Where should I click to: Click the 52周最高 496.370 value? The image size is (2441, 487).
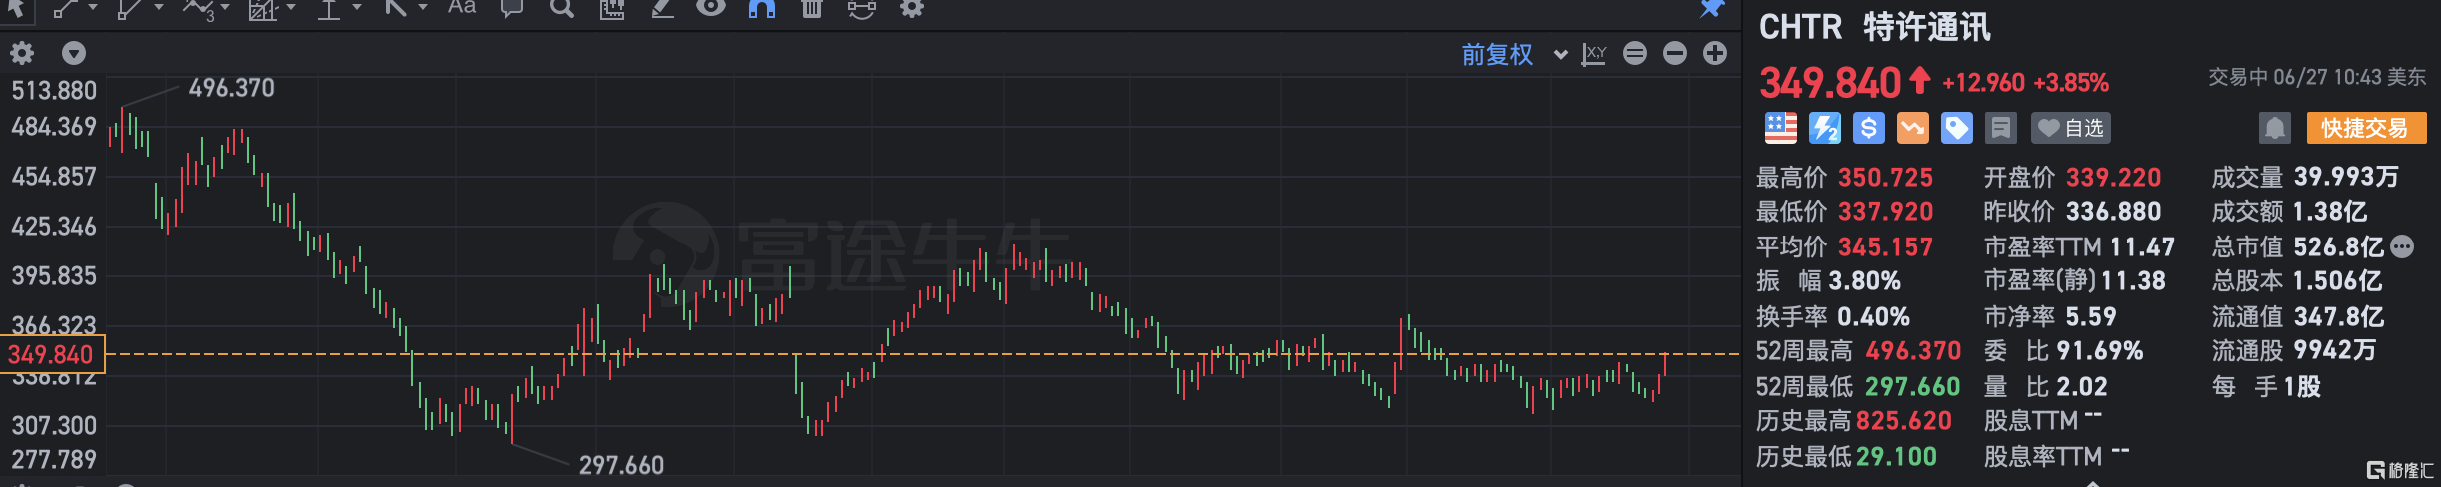[1913, 351]
